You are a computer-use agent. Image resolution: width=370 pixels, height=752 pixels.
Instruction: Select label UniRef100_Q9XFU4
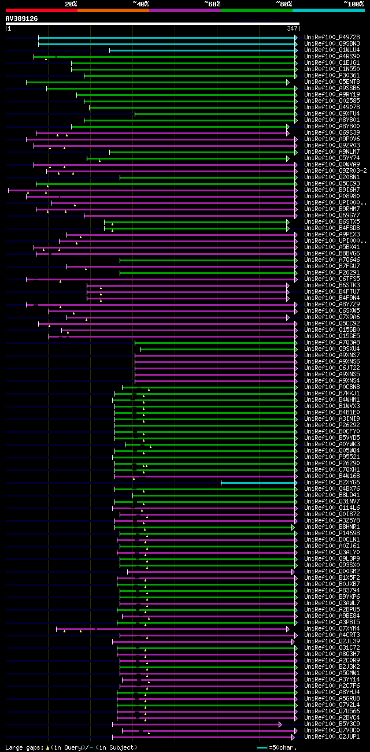click(x=332, y=114)
